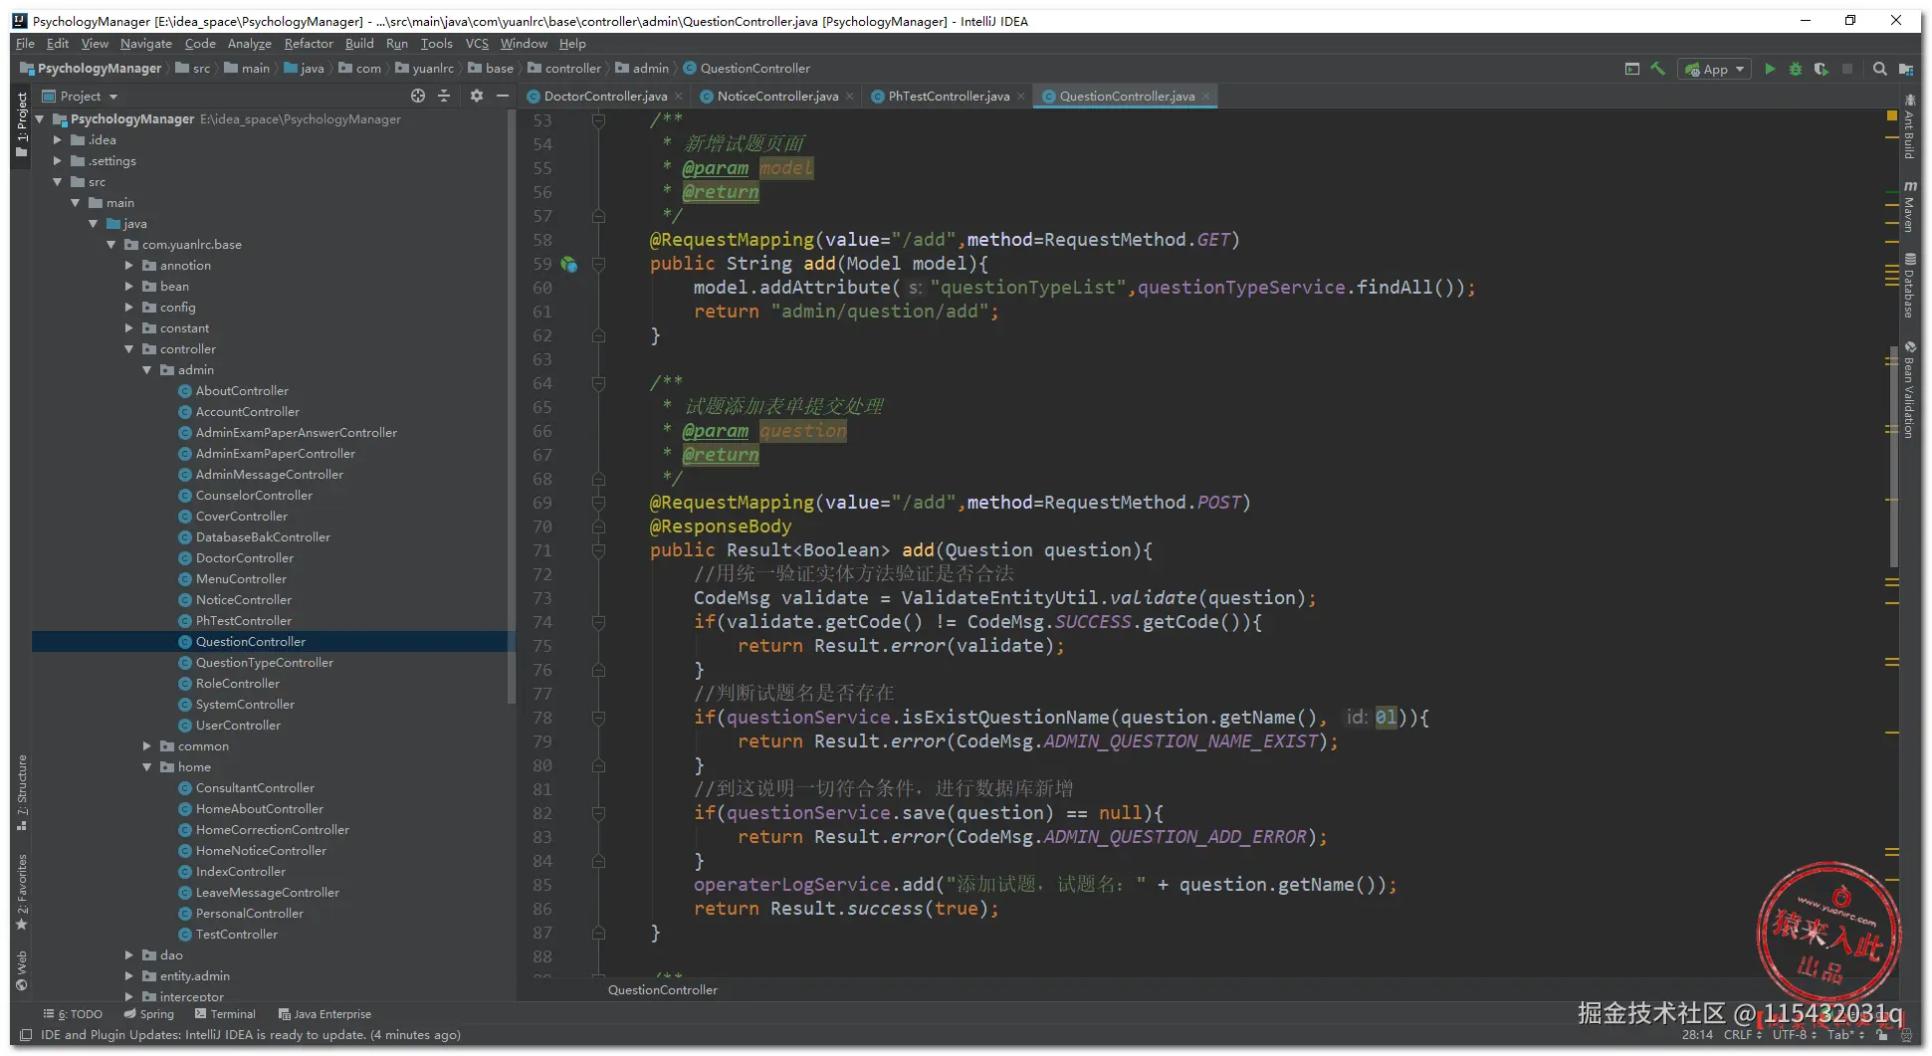Collapse all using Project panel toolbar icon

pyautogui.click(x=444, y=96)
